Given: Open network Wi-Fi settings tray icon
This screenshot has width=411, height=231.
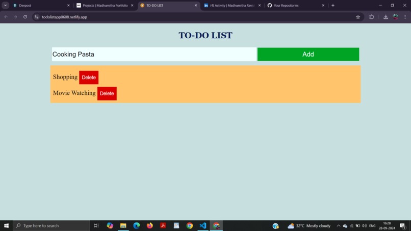Looking at the screenshot, I should pos(351,226).
